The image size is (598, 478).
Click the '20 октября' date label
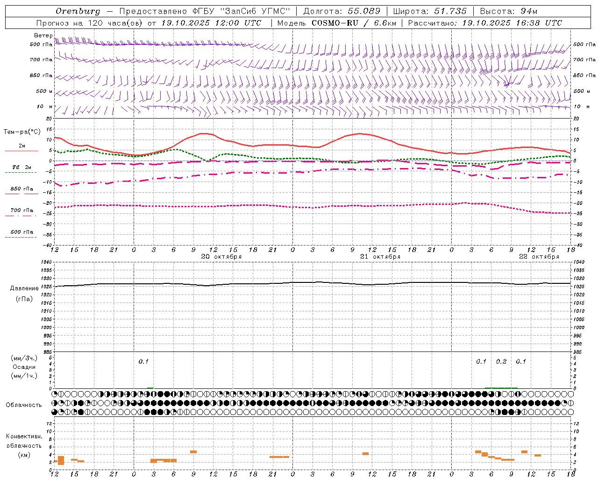[x=221, y=257]
